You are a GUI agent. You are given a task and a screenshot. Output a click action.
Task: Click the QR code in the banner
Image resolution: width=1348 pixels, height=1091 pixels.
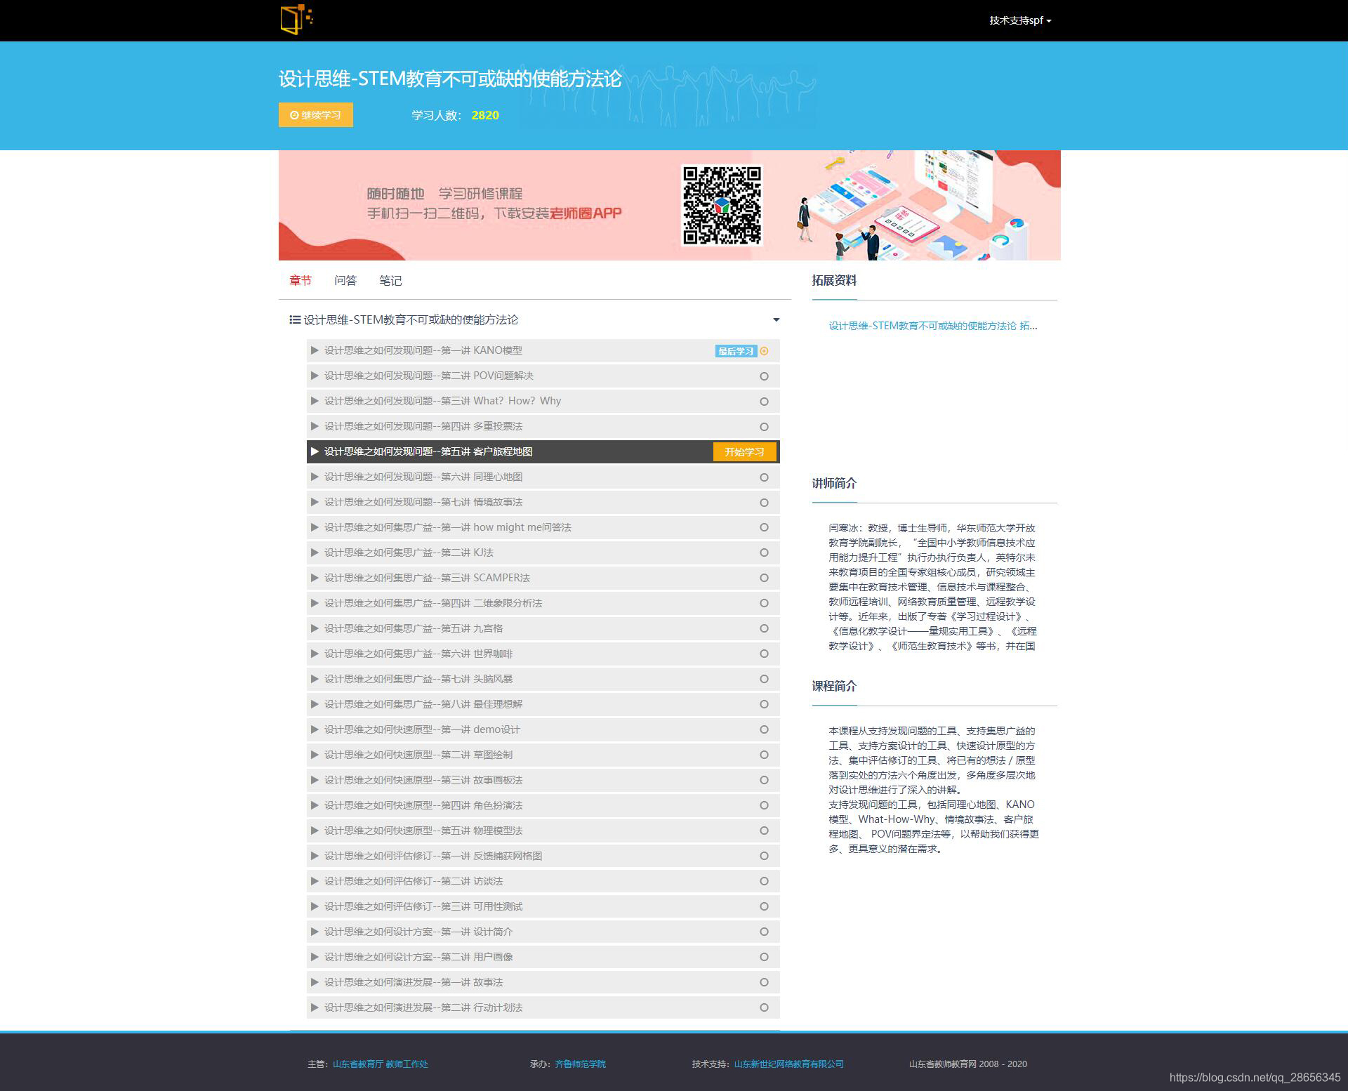(722, 205)
